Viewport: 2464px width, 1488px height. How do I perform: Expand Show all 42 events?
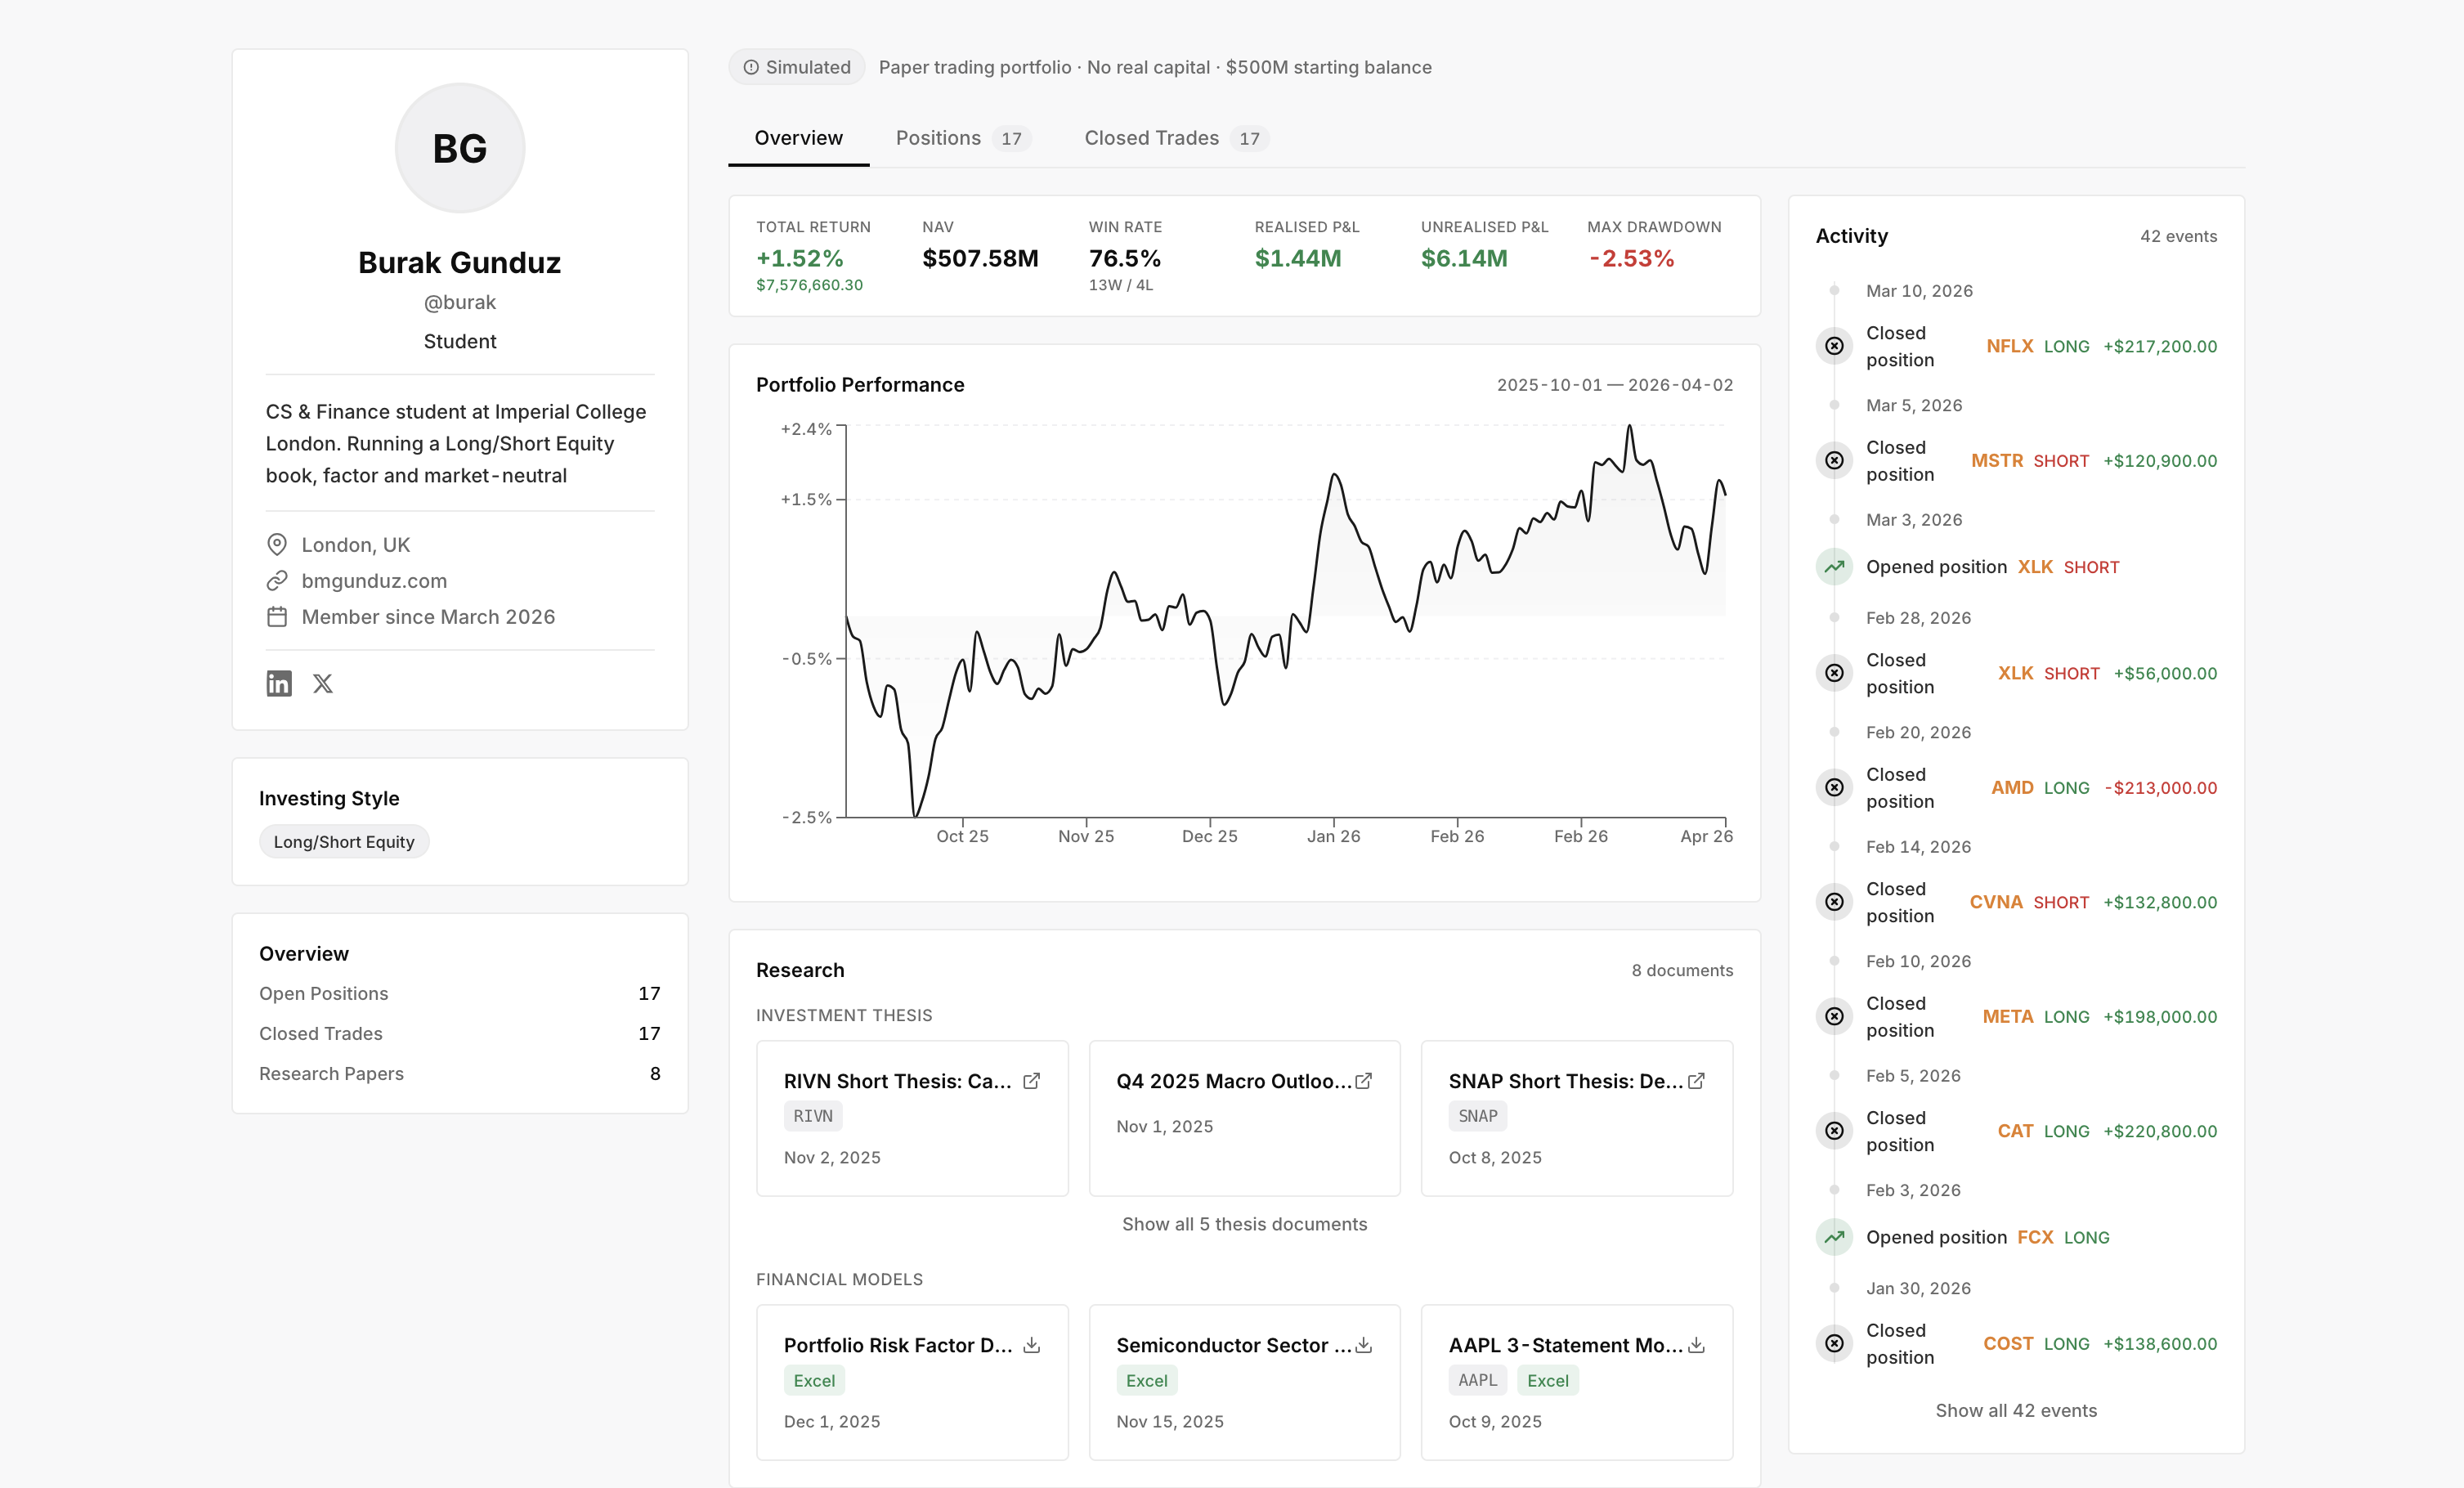pos(2016,1410)
